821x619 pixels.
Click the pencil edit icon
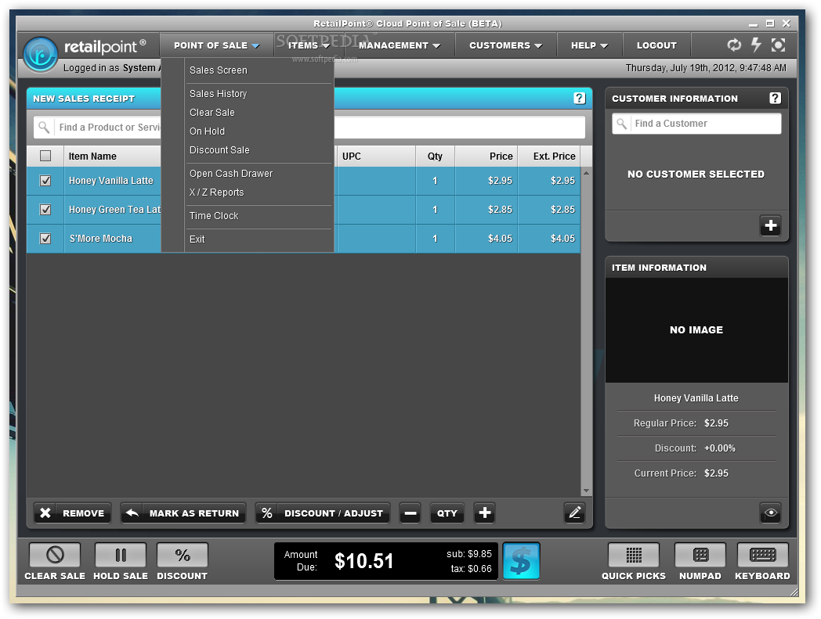pos(574,513)
